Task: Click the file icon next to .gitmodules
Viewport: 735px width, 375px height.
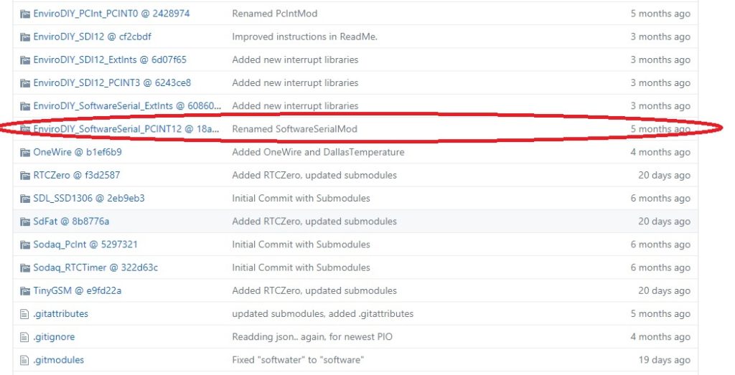Action: coord(25,360)
